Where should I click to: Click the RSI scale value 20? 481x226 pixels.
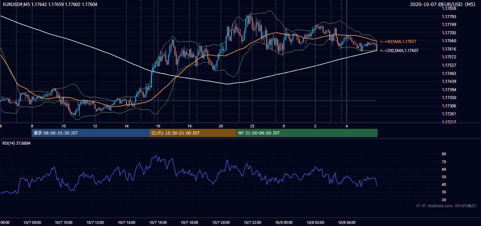tap(444, 200)
